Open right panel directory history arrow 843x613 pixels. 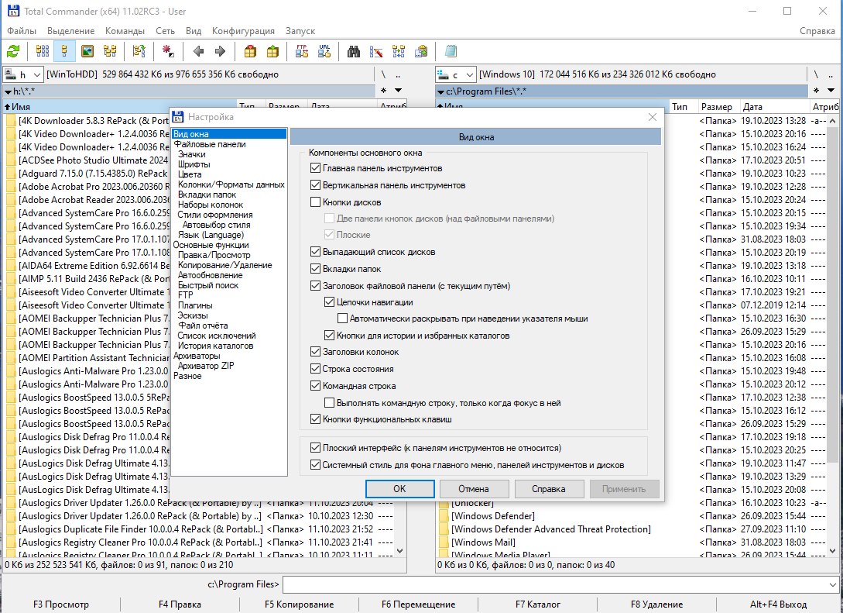click(x=831, y=91)
